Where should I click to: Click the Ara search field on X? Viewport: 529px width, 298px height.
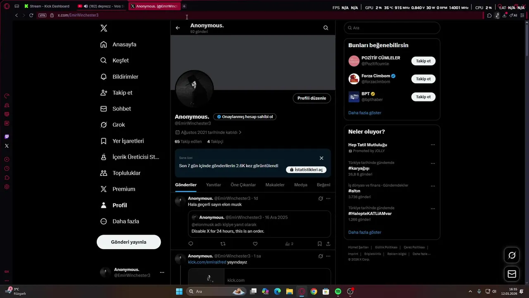pyautogui.click(x=392, y=28)
